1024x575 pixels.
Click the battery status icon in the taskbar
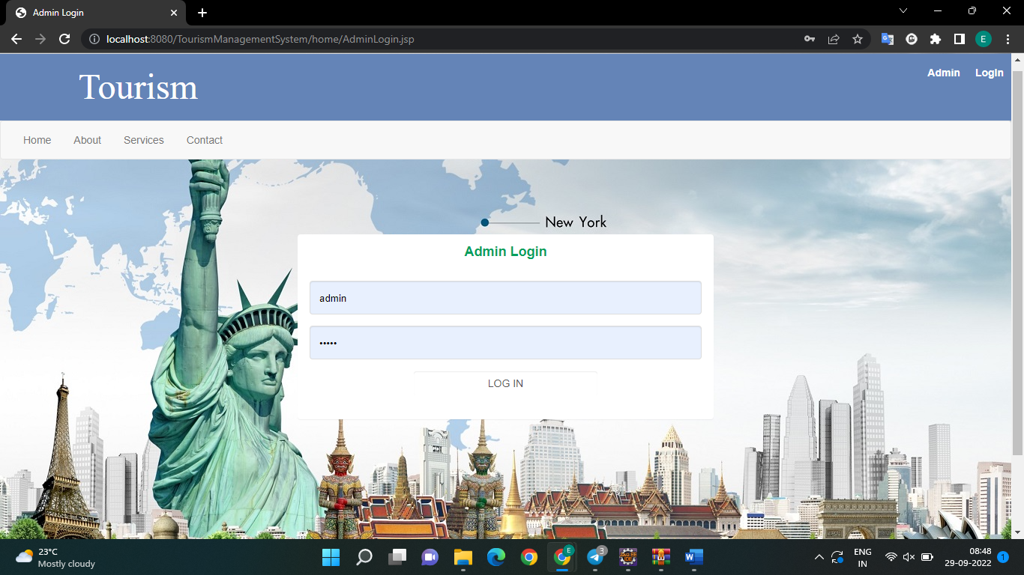pyautogui.click(x=928, y=557)
